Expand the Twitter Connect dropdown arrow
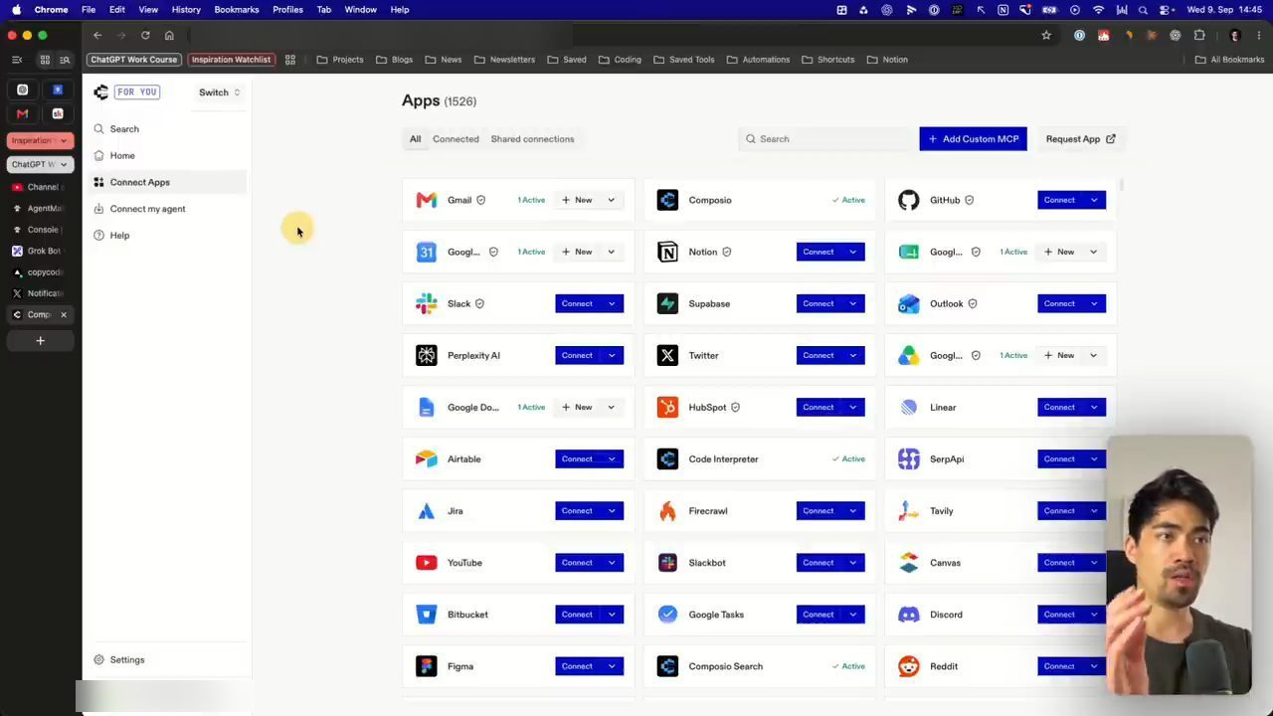The width and height of the screenshot is (1273, 716). point(853,355)
